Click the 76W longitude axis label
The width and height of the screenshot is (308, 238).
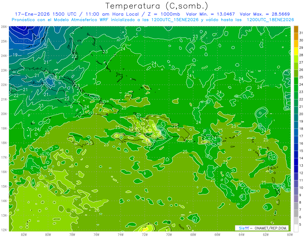click(97, 234)
